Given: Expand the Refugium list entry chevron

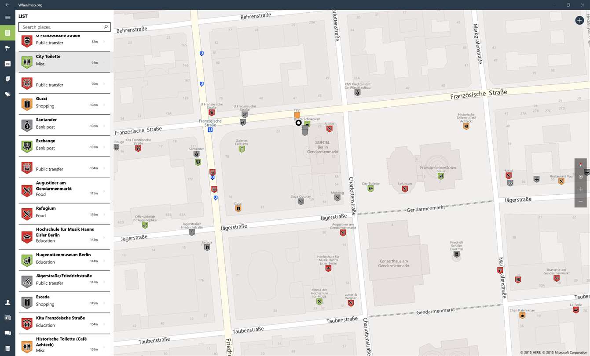Looking at the screenshot, I should point(104,214).
